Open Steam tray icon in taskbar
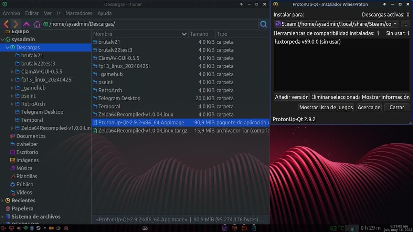413x232 pixels. [39, 228]
